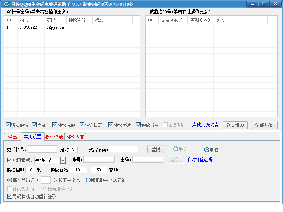Close the application window

pyautogui.click(x=275, y=4)
